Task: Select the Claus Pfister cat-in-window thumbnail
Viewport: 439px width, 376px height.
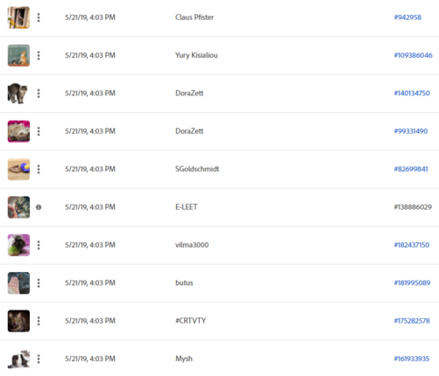Action: (x=18, y=17)
